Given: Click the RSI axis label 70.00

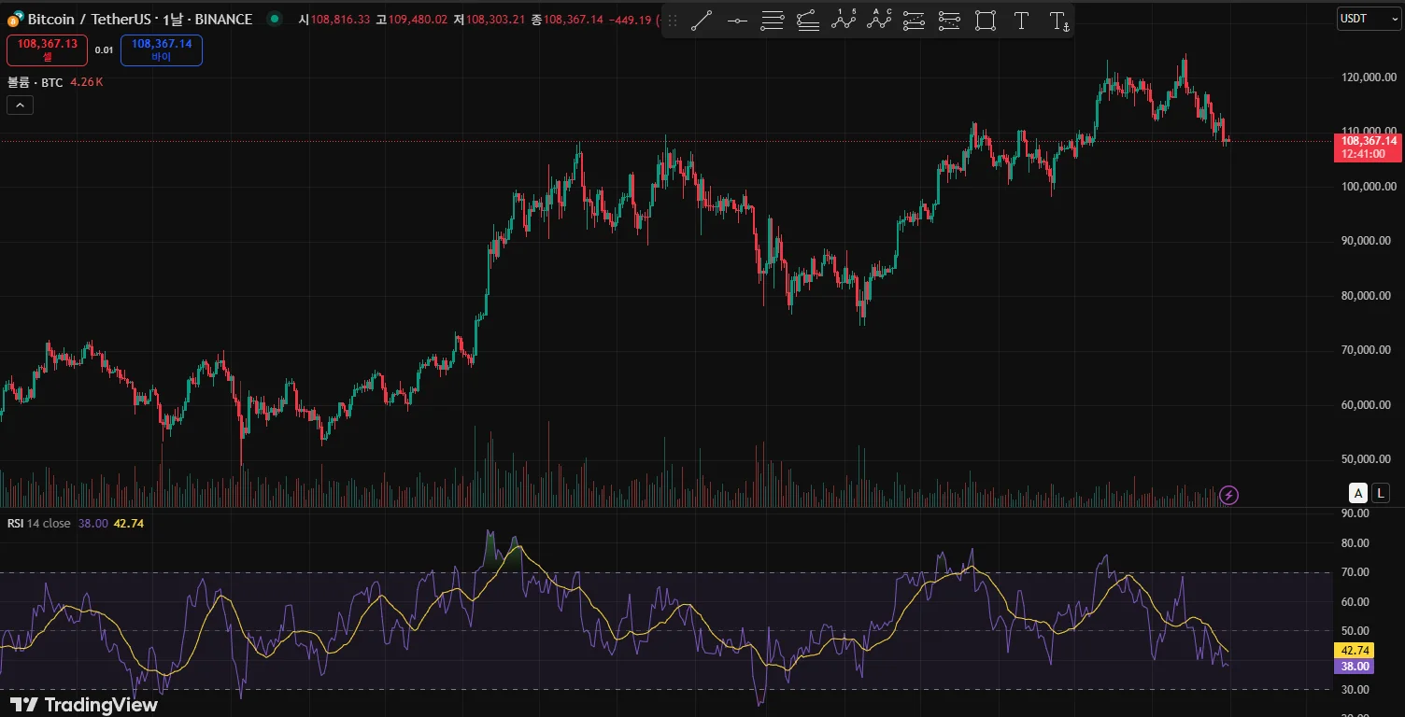Looking at the screenshot, I should 1355,572.
